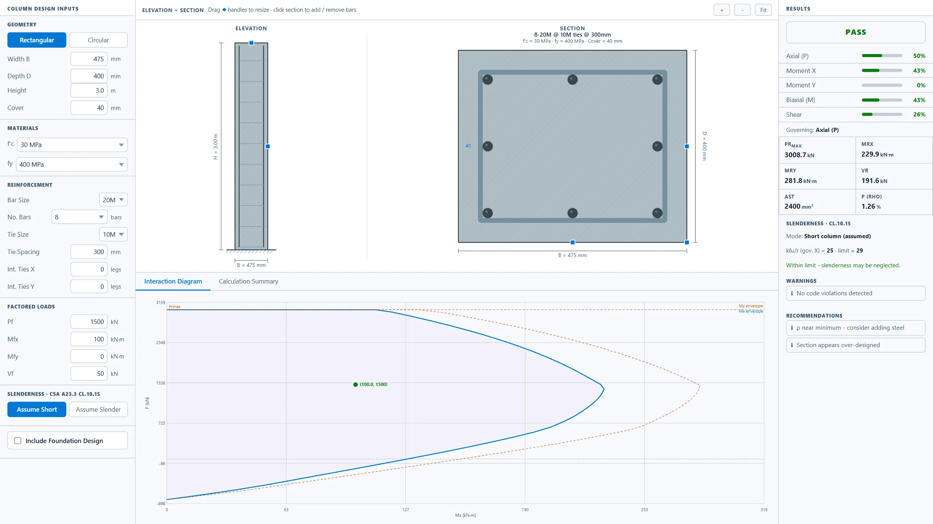Click the MRY 281.8 kN·m result
The height and width of the screenshot is (524, 933).
point(817,176)
